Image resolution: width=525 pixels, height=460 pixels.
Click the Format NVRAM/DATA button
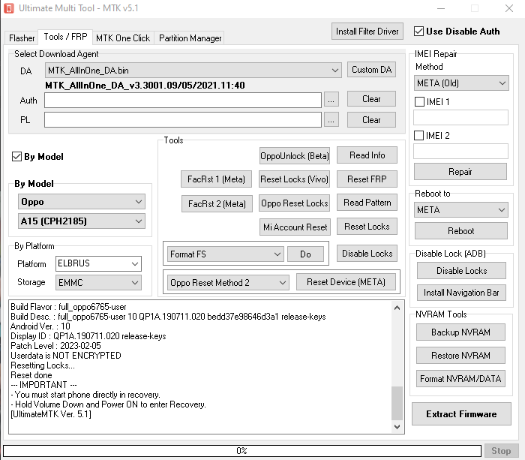pyautogui.click(x=460, y=379)
